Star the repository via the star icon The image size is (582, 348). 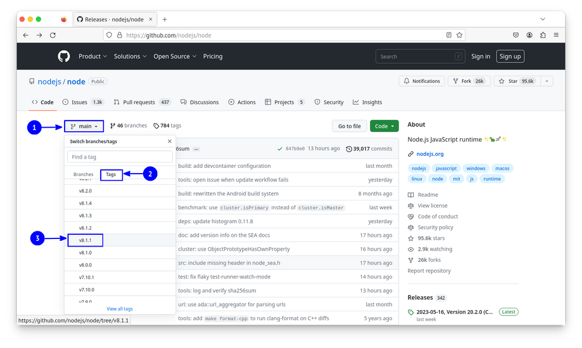pos(502,80)
